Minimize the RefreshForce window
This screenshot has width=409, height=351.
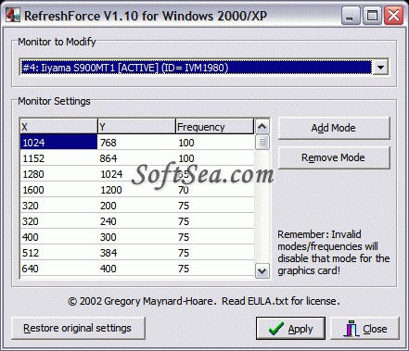pos(351,15)
